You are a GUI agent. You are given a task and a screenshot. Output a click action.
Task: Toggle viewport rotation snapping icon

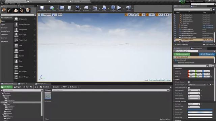[147, 15]
